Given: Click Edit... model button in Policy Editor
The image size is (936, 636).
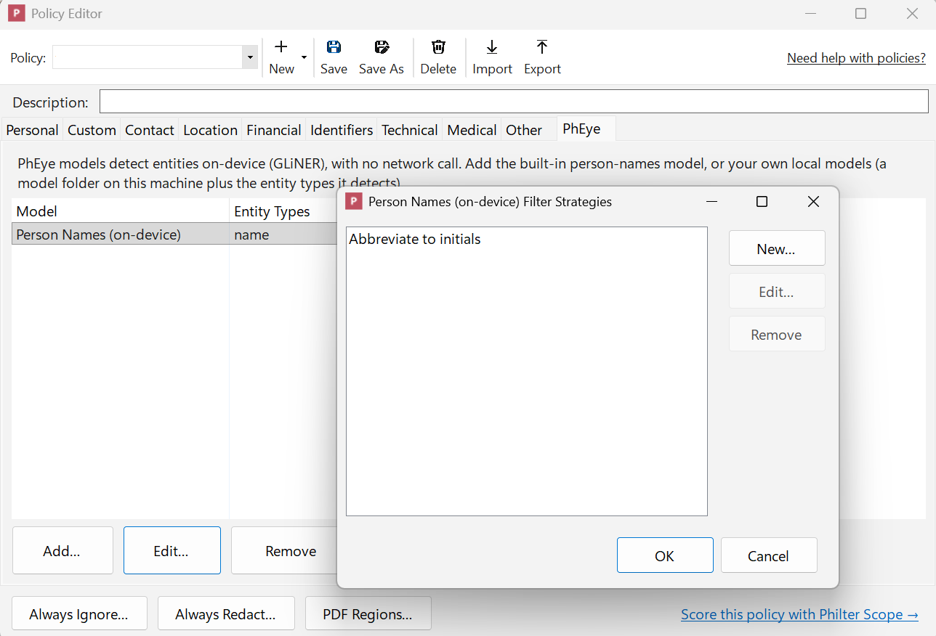Looking at the screenshot, I should [x=172, y=550].
